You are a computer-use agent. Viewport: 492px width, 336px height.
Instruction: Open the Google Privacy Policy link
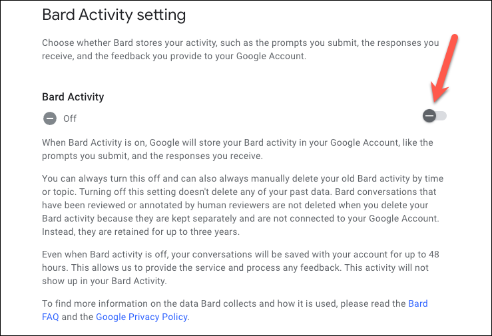(142, 317)
